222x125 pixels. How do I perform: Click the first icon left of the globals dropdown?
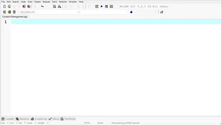pos(5,12)
